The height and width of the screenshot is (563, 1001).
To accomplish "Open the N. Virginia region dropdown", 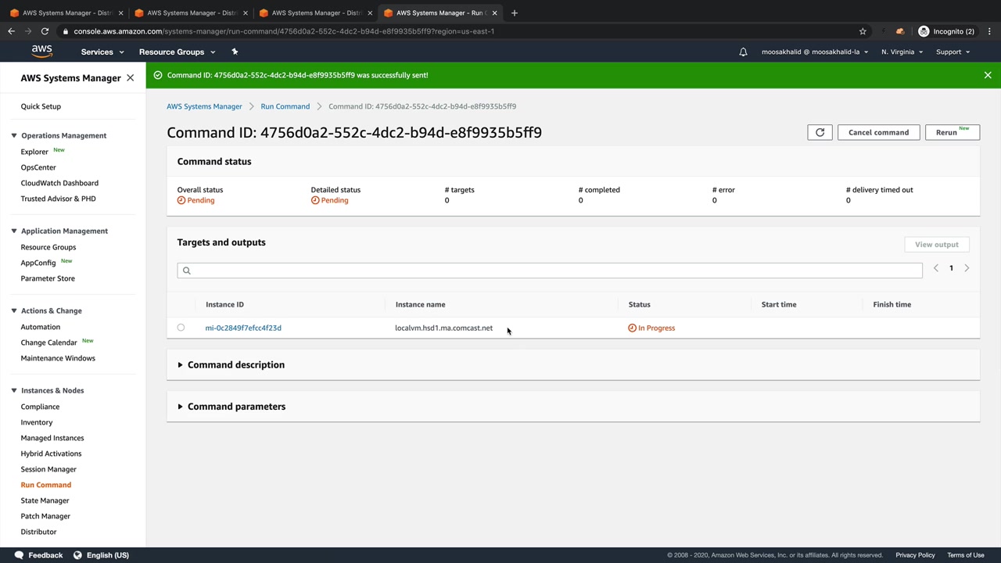I will pos(902,52).
